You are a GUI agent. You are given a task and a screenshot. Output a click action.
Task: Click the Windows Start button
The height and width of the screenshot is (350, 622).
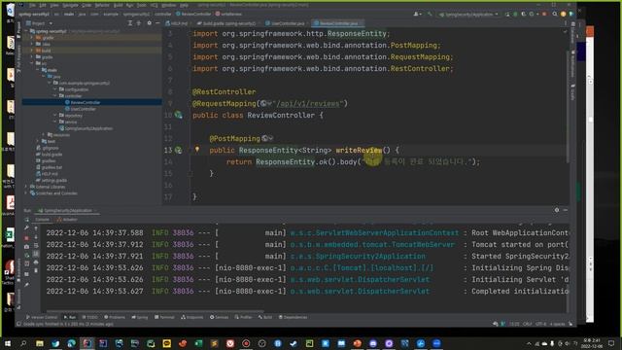[8, 343]
